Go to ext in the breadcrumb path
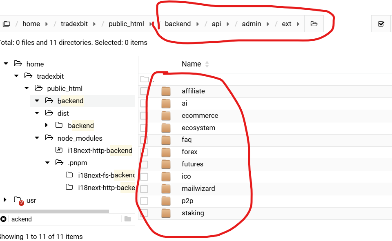This screenshot has height=241, width=392. (287, 24)
